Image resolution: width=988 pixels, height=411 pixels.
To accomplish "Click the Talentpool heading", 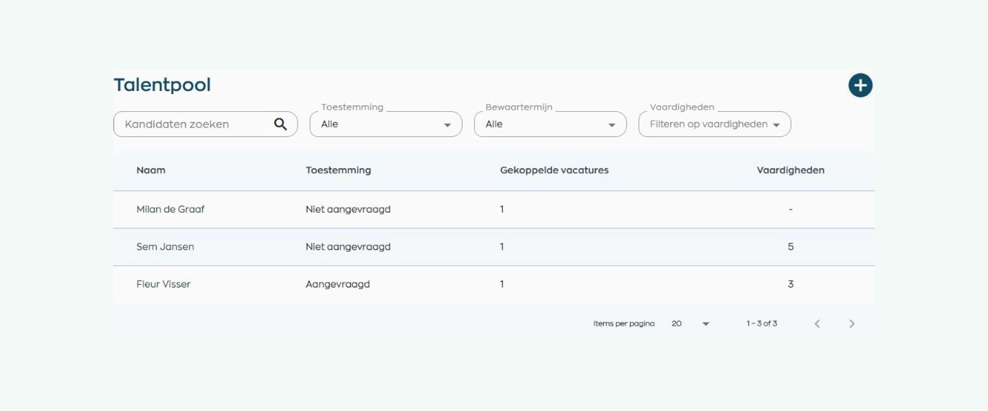I will (x=162, y=85).
